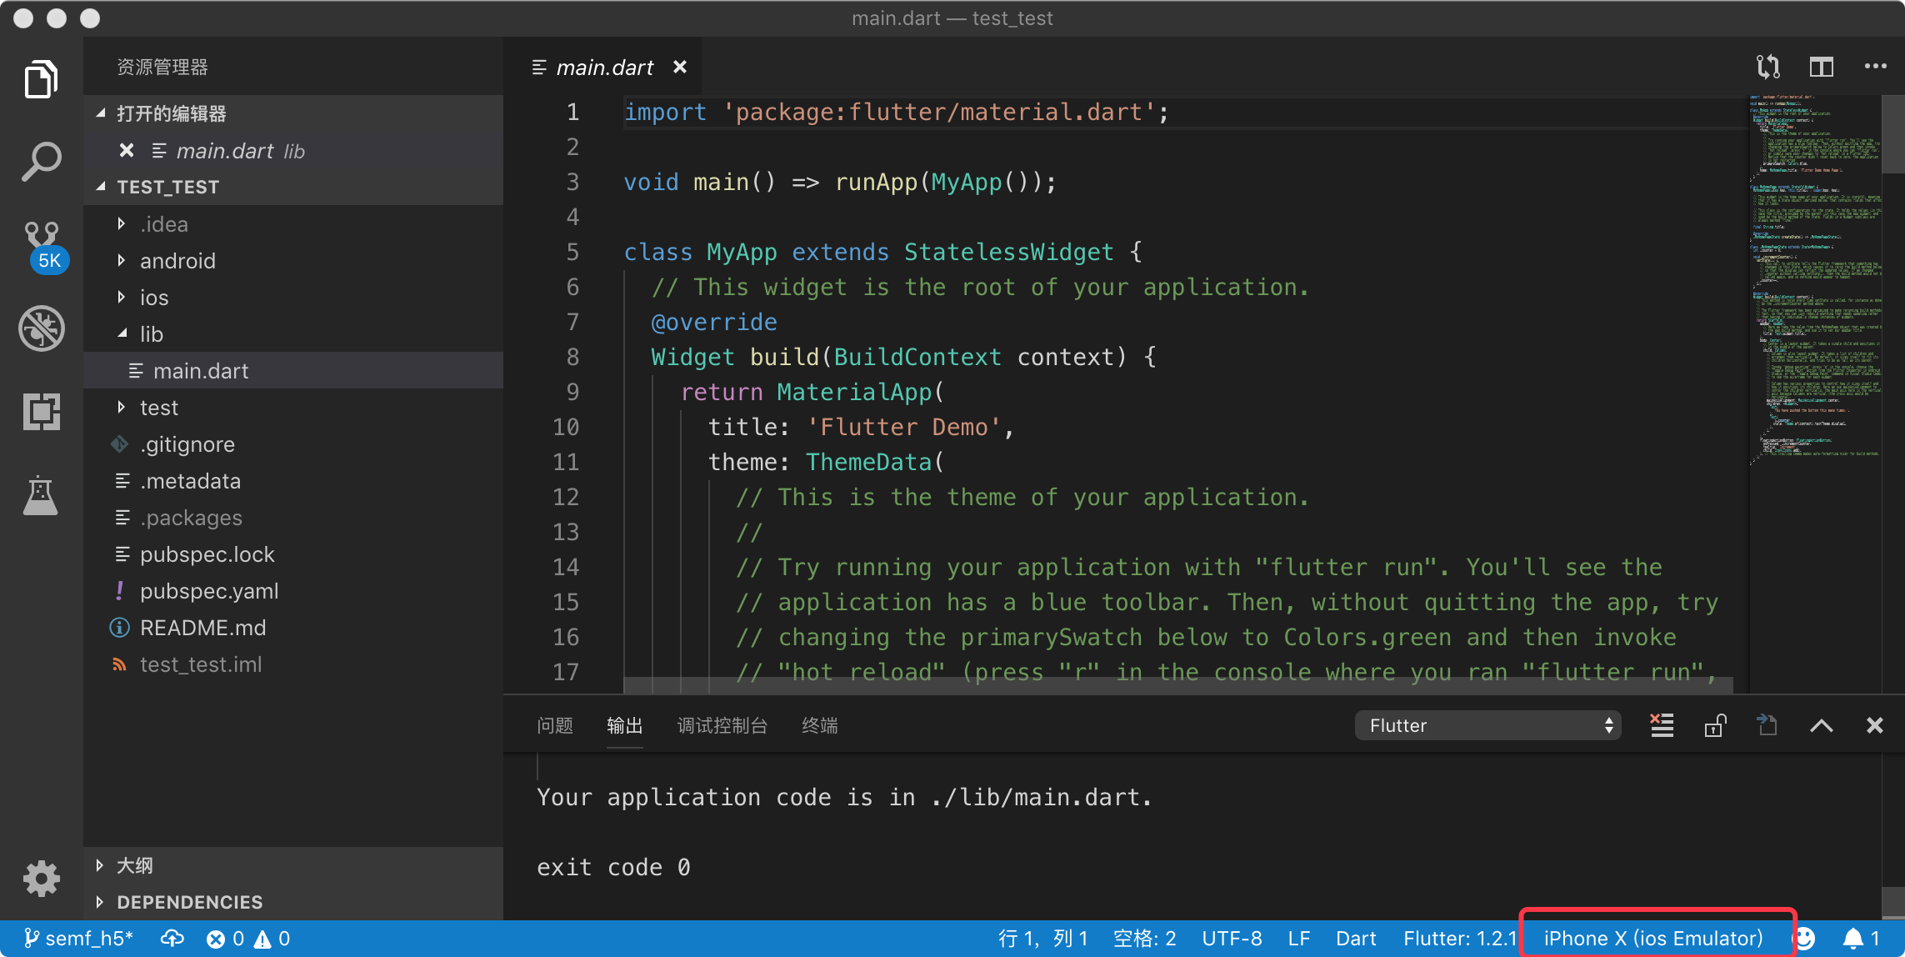Expand the android folder
1905x957 pixels.
point(293,261)
